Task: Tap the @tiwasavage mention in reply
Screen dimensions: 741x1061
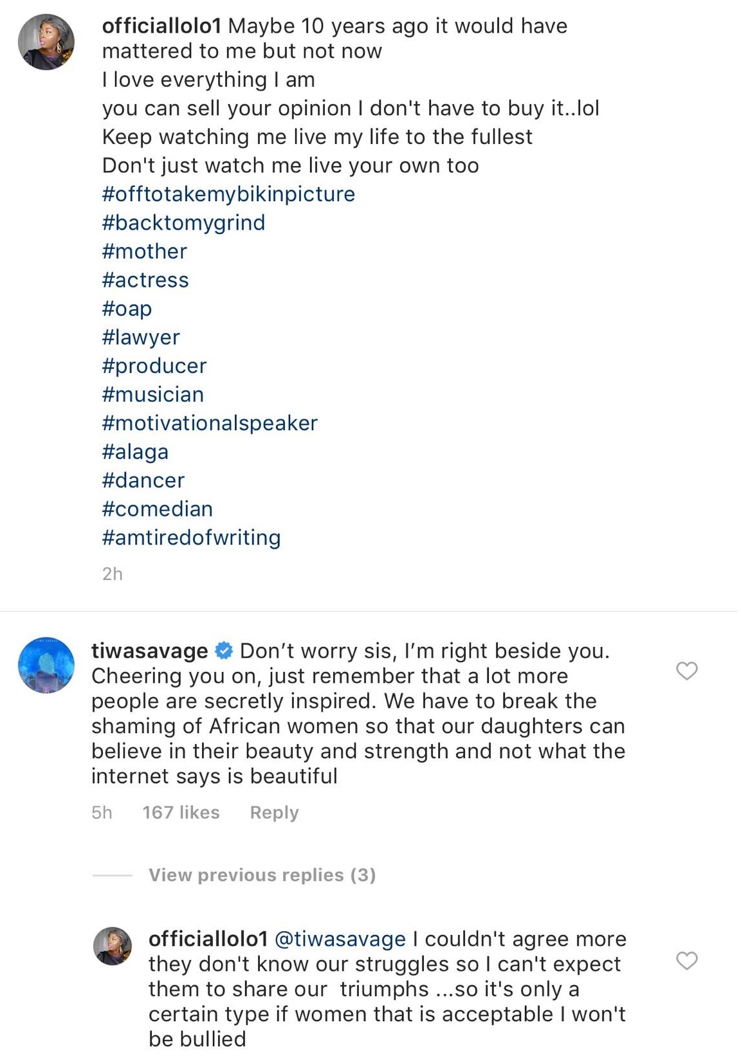Action: point(340,939)
